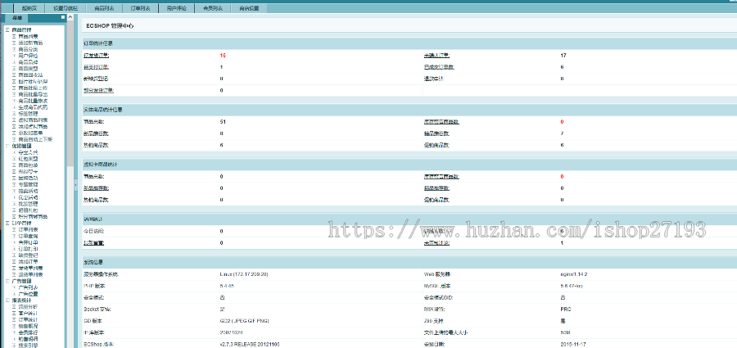737x348 pixels.
Task: Open 商品分类 in the sidebar
Action: click(x=28, y=49)
